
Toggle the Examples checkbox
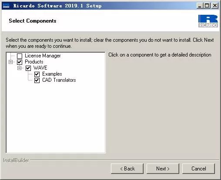(x=37, y=74)
